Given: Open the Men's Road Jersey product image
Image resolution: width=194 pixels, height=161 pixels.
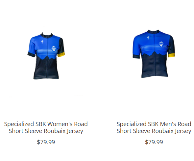Looking at the screenshot, I should pyautogui.click(x=154, y=54).
